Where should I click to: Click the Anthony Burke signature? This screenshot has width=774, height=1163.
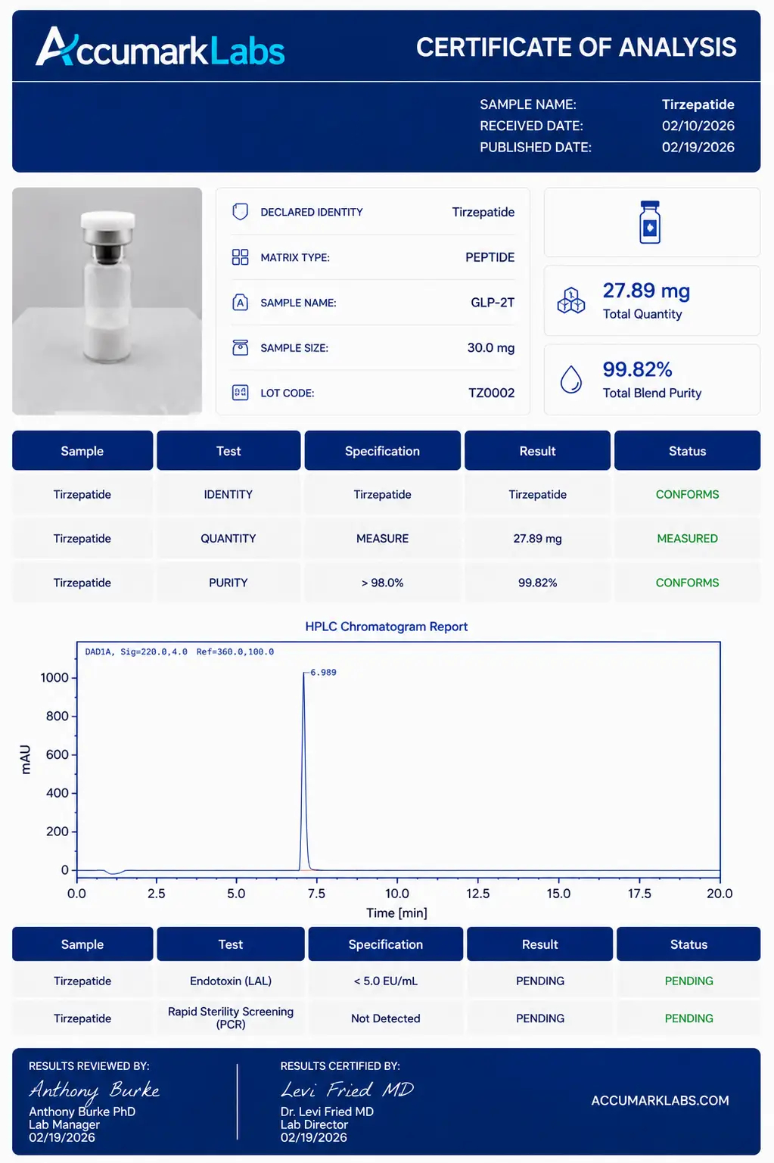tap(94, 1090)
